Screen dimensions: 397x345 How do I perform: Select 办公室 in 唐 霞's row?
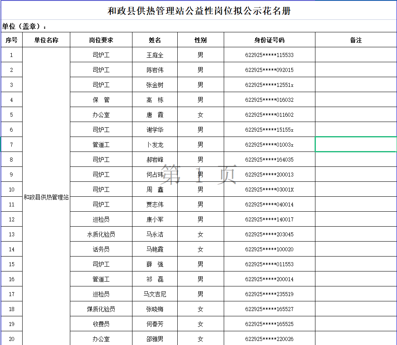click(101, 114)
